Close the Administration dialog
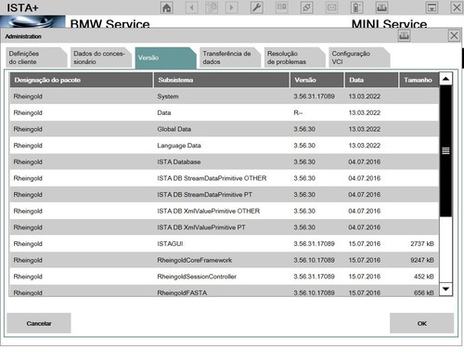Image resolution: width=464 pixels, height=349 pixels. [454, 36]
